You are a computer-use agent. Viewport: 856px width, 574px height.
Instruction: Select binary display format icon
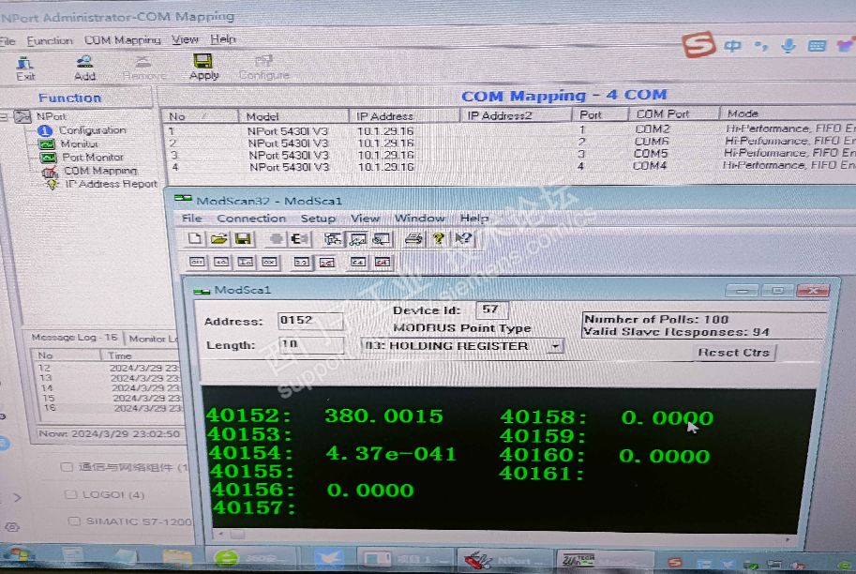click(197, 263)
